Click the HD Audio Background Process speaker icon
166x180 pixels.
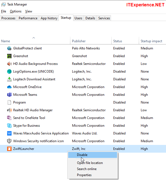[x=9, y=64]
